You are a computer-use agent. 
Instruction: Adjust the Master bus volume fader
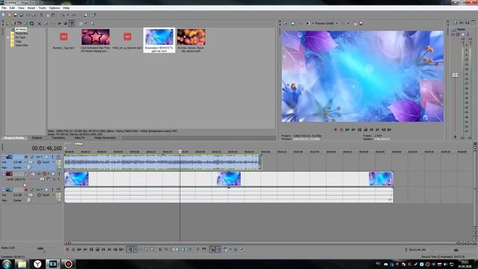(455, 75)
